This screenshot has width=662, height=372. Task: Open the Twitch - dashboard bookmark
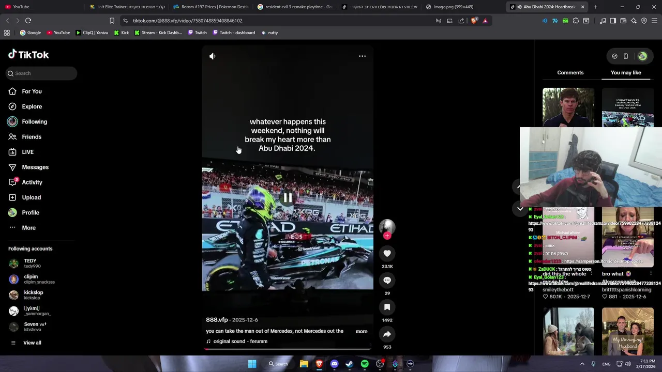point(233,33)
